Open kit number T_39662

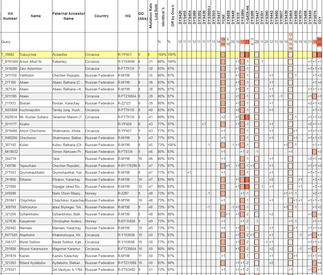[8, 55]
